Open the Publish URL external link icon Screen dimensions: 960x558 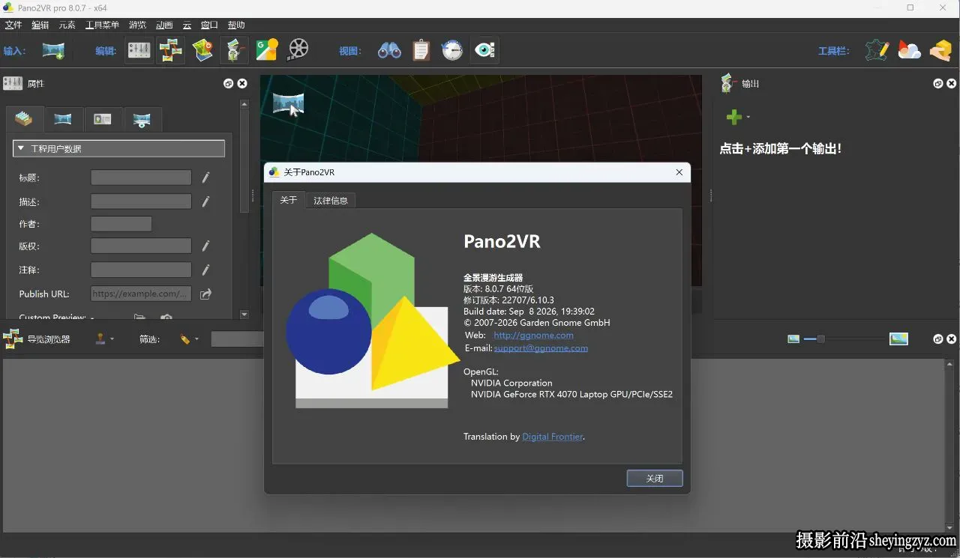(205, 294)
